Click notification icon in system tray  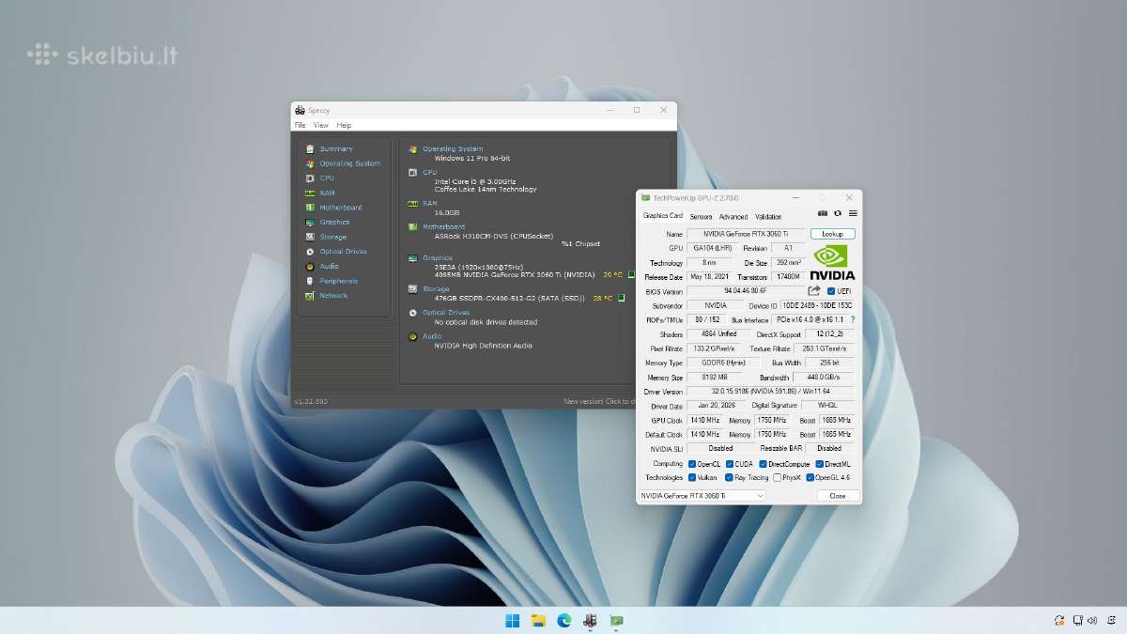coord(1110,620)
